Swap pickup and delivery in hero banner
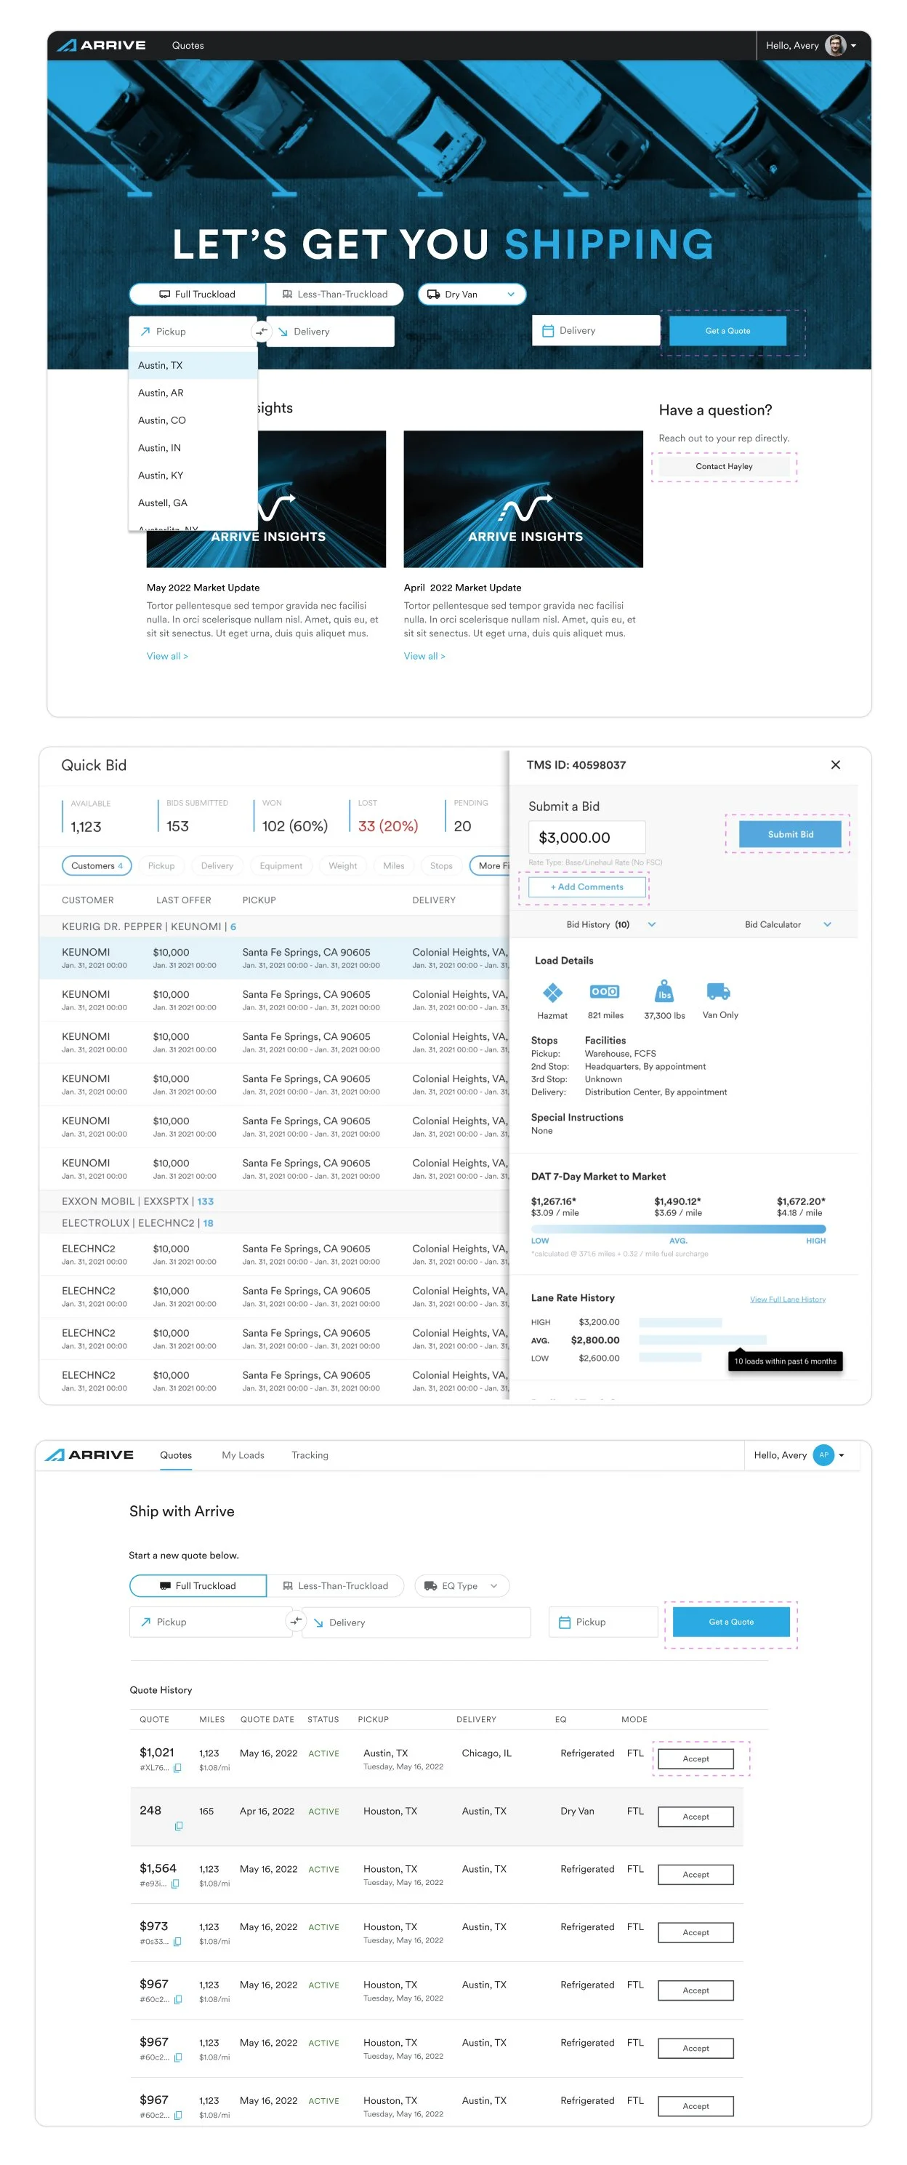 tap(262, 331)
